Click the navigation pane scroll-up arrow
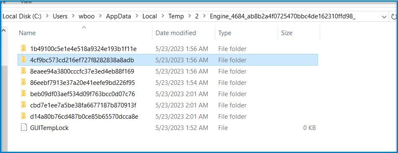398x153 pixels. click(4, 31)
